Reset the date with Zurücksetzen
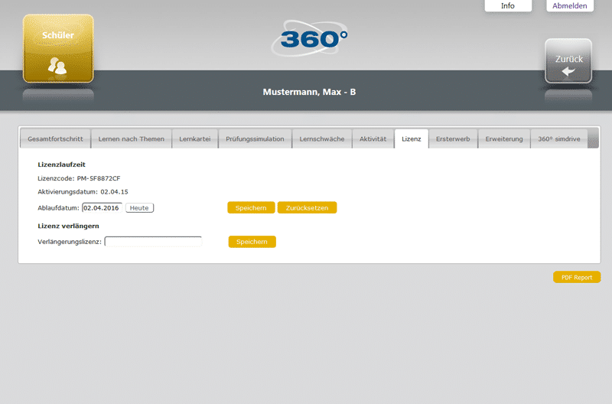612x404 pixels. (x=307, y=207)
